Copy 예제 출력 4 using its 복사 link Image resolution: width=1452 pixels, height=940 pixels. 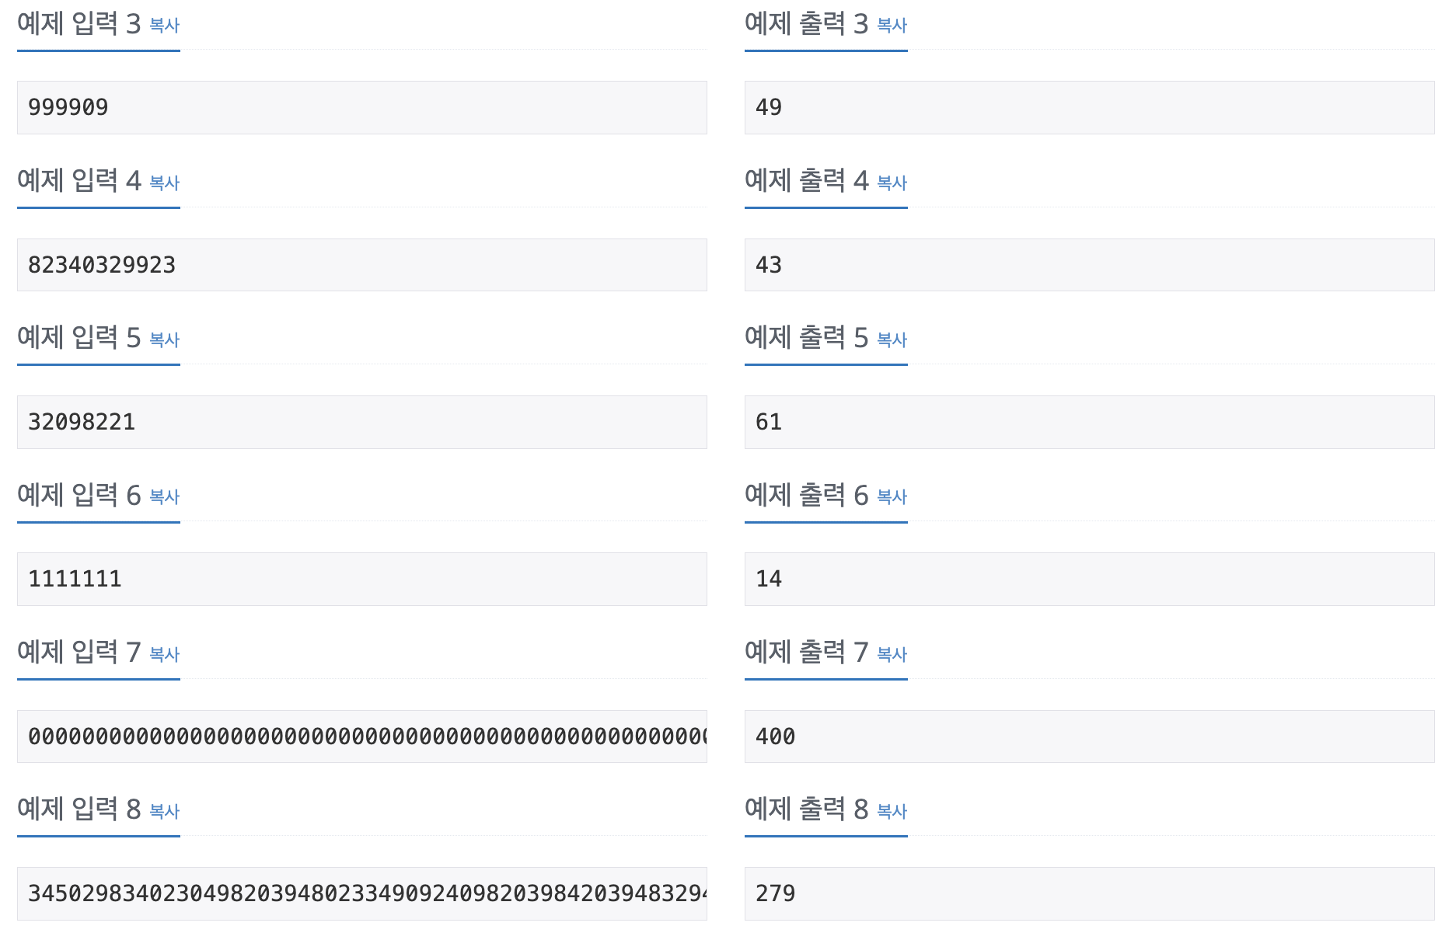click(892, 184)
